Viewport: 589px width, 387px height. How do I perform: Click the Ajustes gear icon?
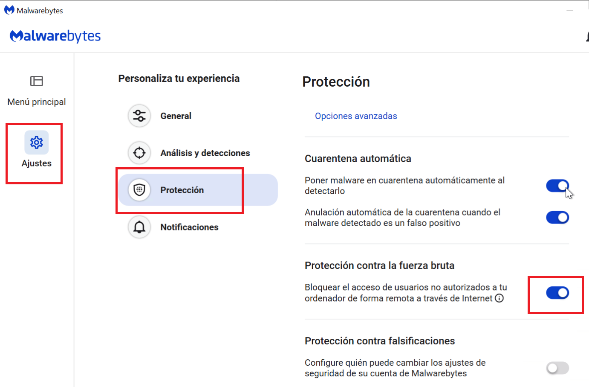(x=37, y=142)
